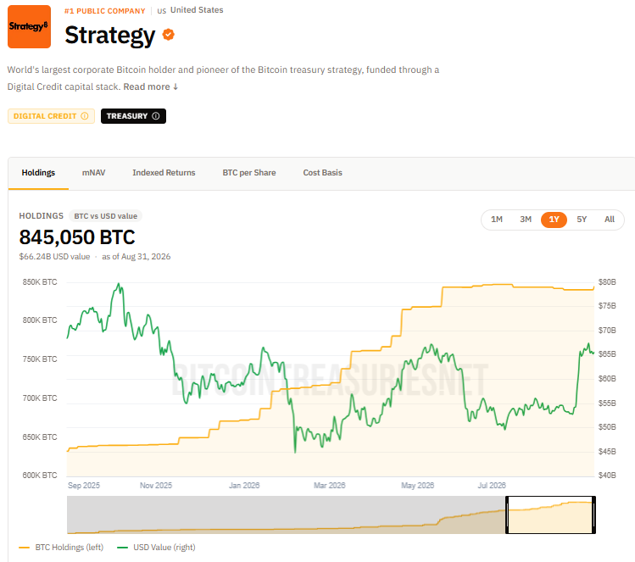This screenshot has height=562, width=635.
Task: Click the left handle of range navigator
Action: coord(507,515)
